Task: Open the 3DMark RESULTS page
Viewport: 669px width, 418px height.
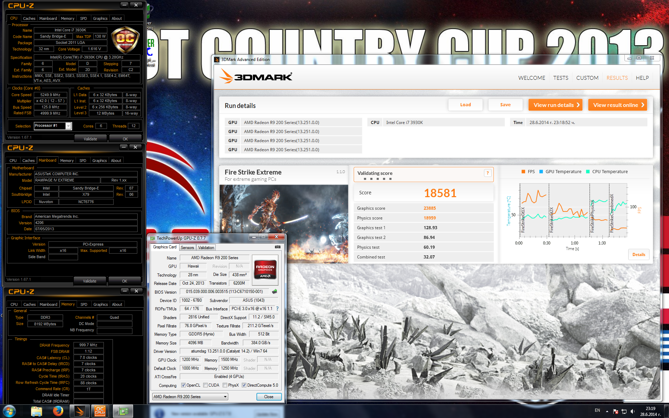Action: [x=617, y=78]
